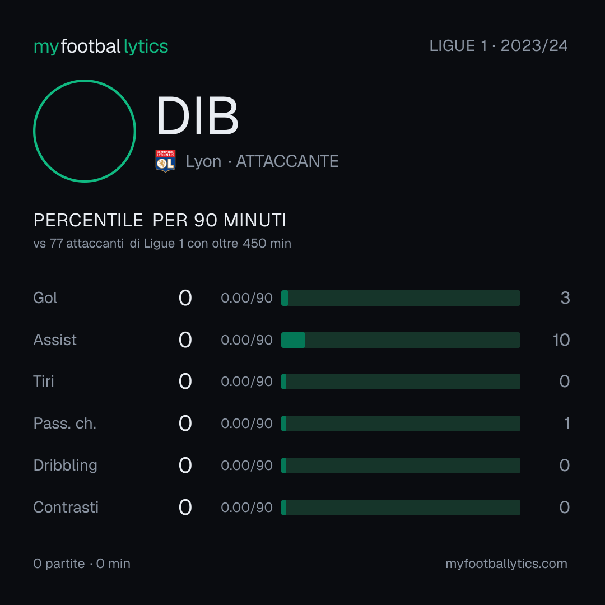Click the Gol percentile value 3
This screenshot has height=605, width=605.
(x=565, y=298)
